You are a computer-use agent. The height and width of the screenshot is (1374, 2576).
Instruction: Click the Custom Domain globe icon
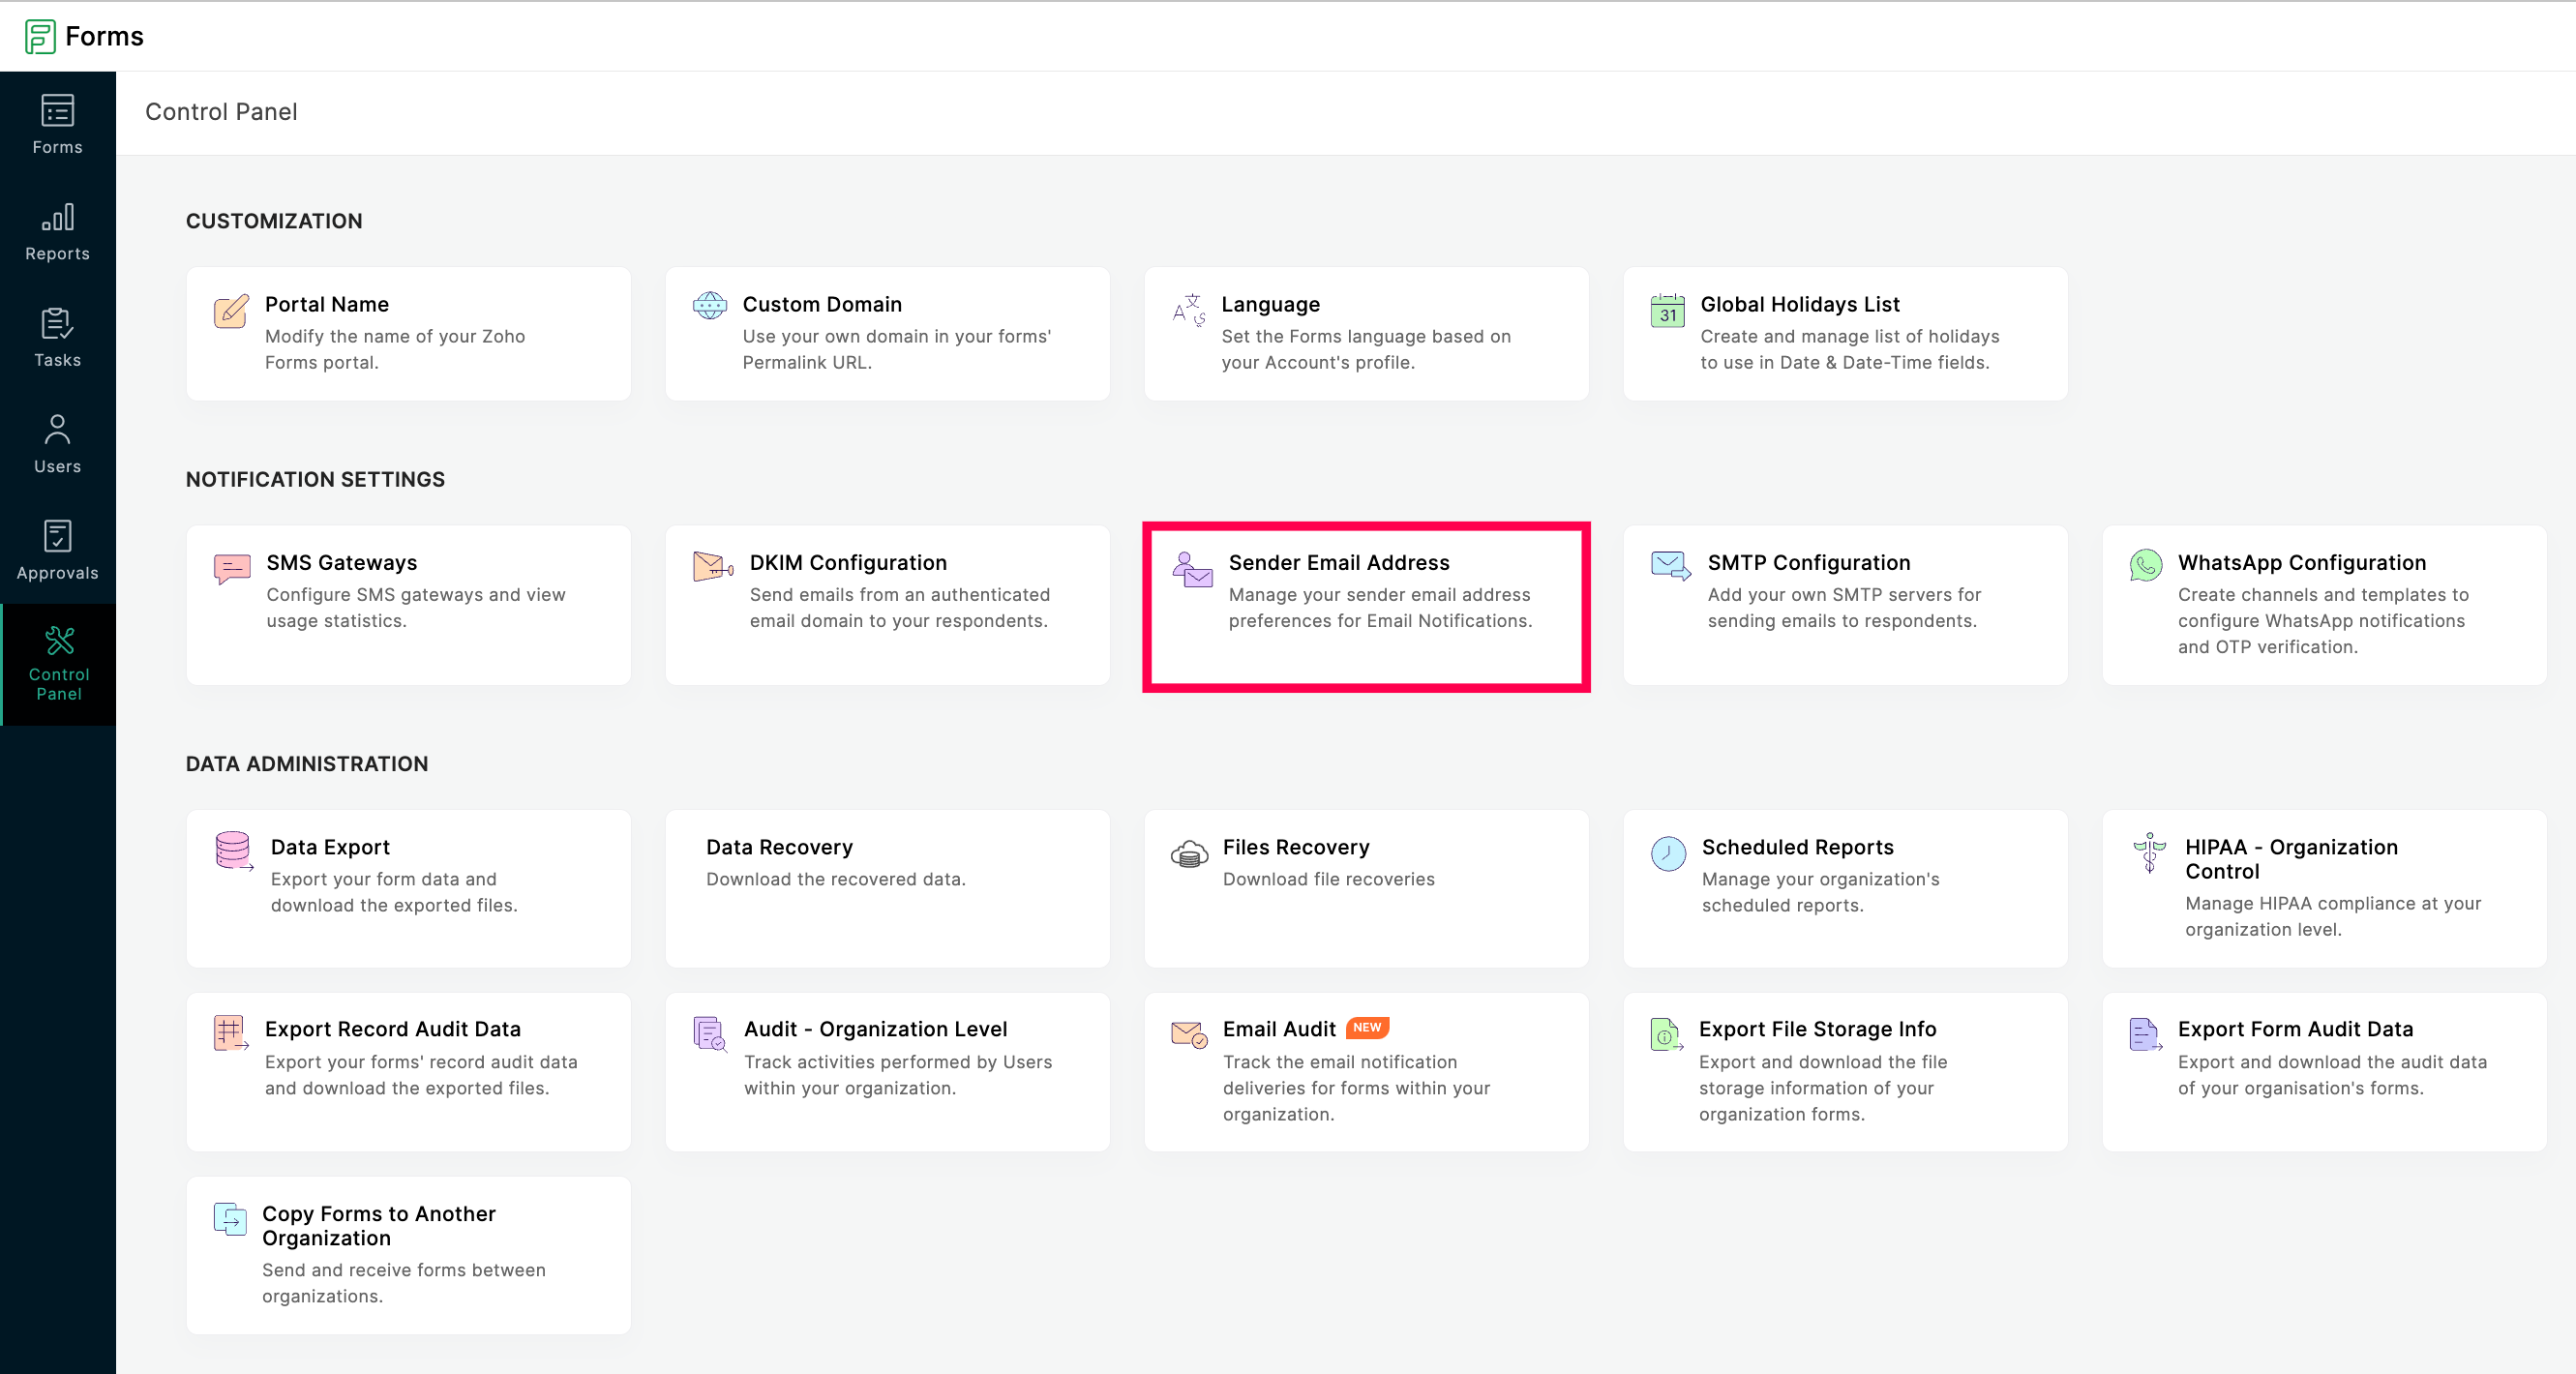[x=710, y=305]
